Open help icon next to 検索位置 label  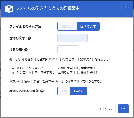click(26, 50)
